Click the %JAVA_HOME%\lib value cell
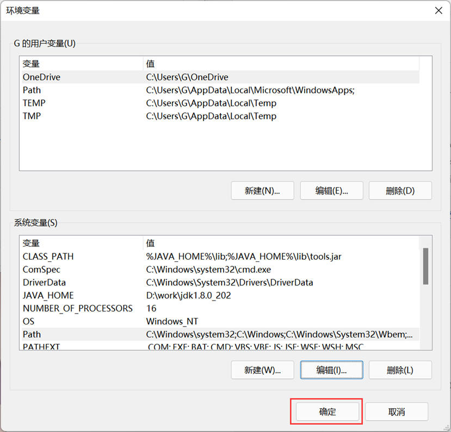451x432 pixels. point(244,256)
